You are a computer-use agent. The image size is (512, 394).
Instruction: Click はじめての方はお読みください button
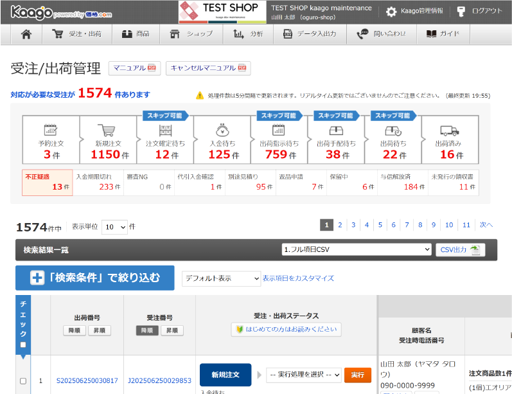[287, 329]
